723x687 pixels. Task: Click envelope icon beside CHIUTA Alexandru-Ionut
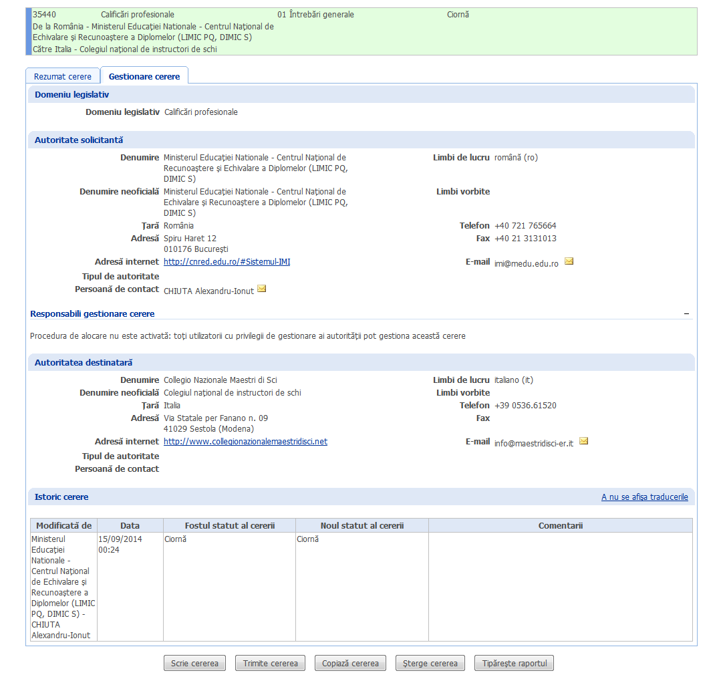click(x=262, y=289)
